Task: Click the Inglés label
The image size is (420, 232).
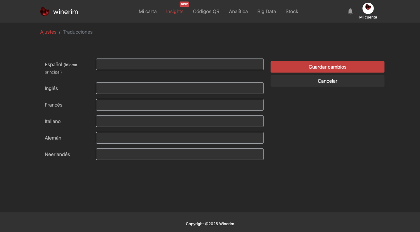Action: [x=51, y=88]
